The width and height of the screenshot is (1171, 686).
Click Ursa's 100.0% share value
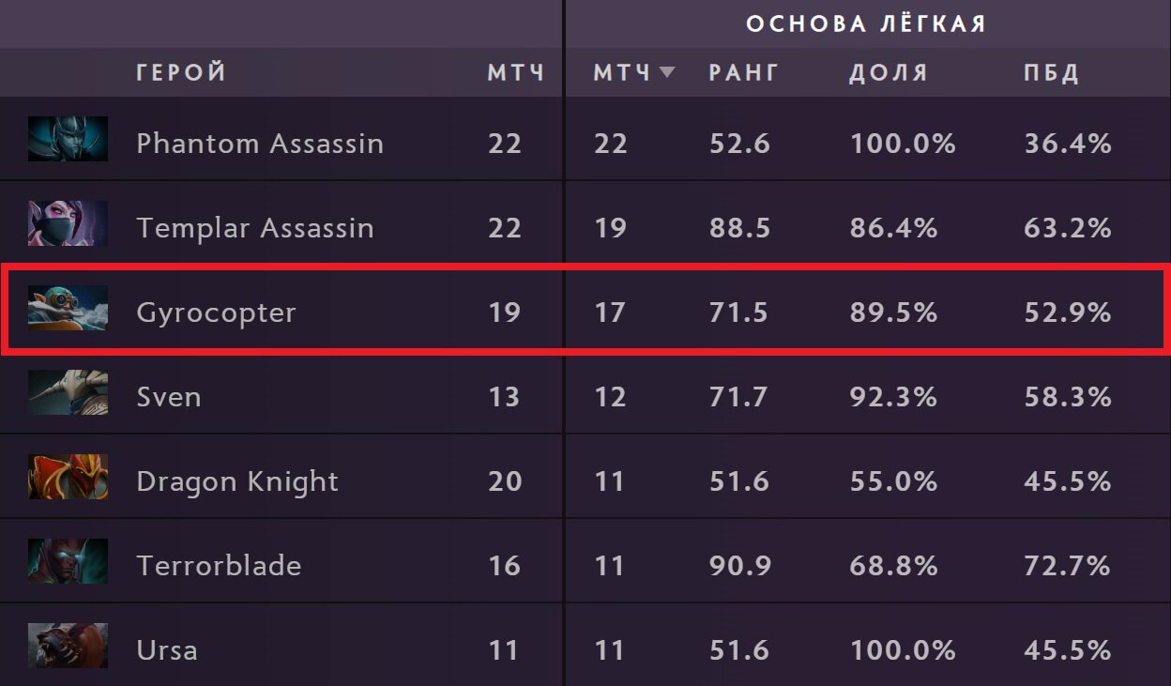click(x=902, y=650)
